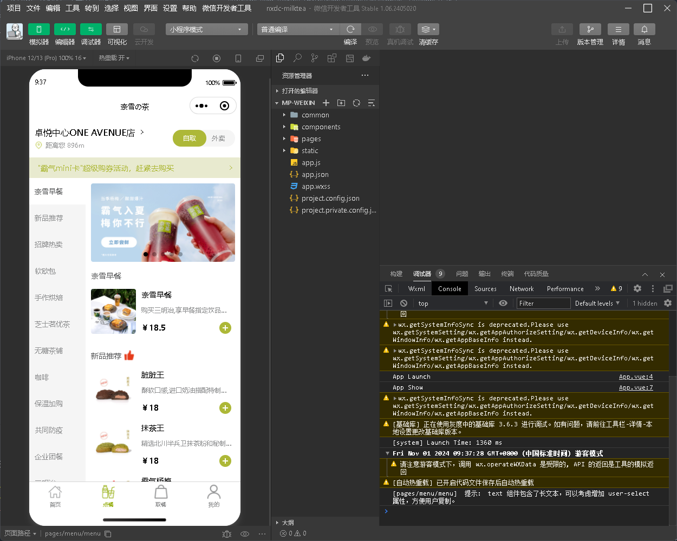Open the 详情 details panel
The image size is (677, 541).
(619, 29)
